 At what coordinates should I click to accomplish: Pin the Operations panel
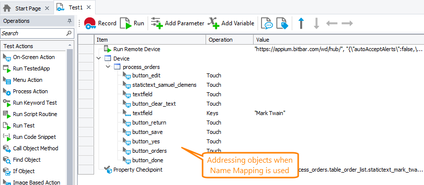(x=69, y=21)
